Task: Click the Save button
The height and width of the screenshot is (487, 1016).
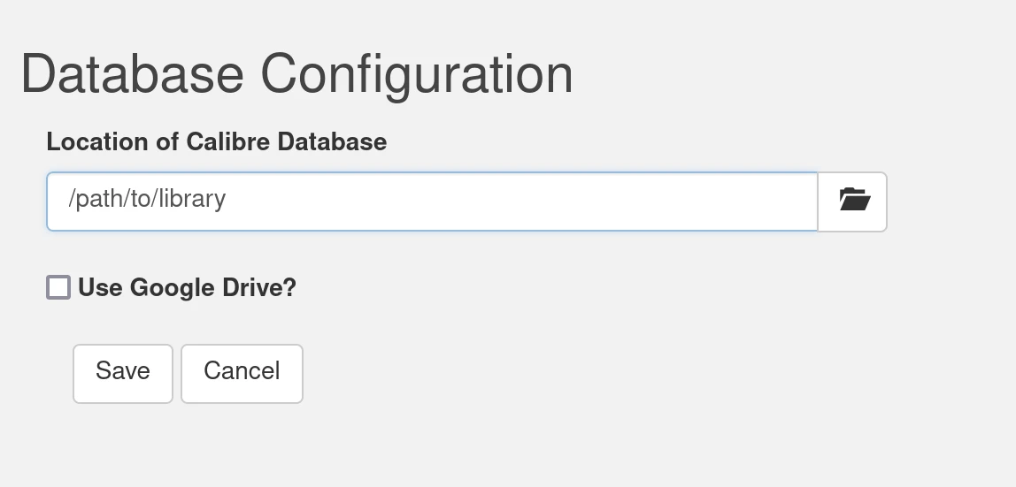Action: click(x=122, y=373)
